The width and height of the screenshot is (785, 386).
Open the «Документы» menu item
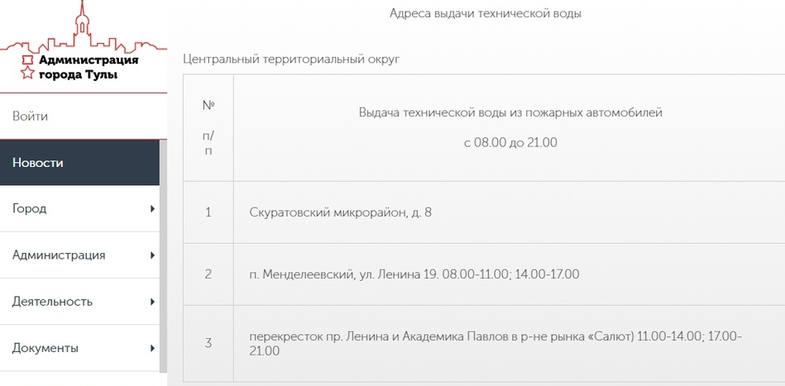tap(45, 348)
